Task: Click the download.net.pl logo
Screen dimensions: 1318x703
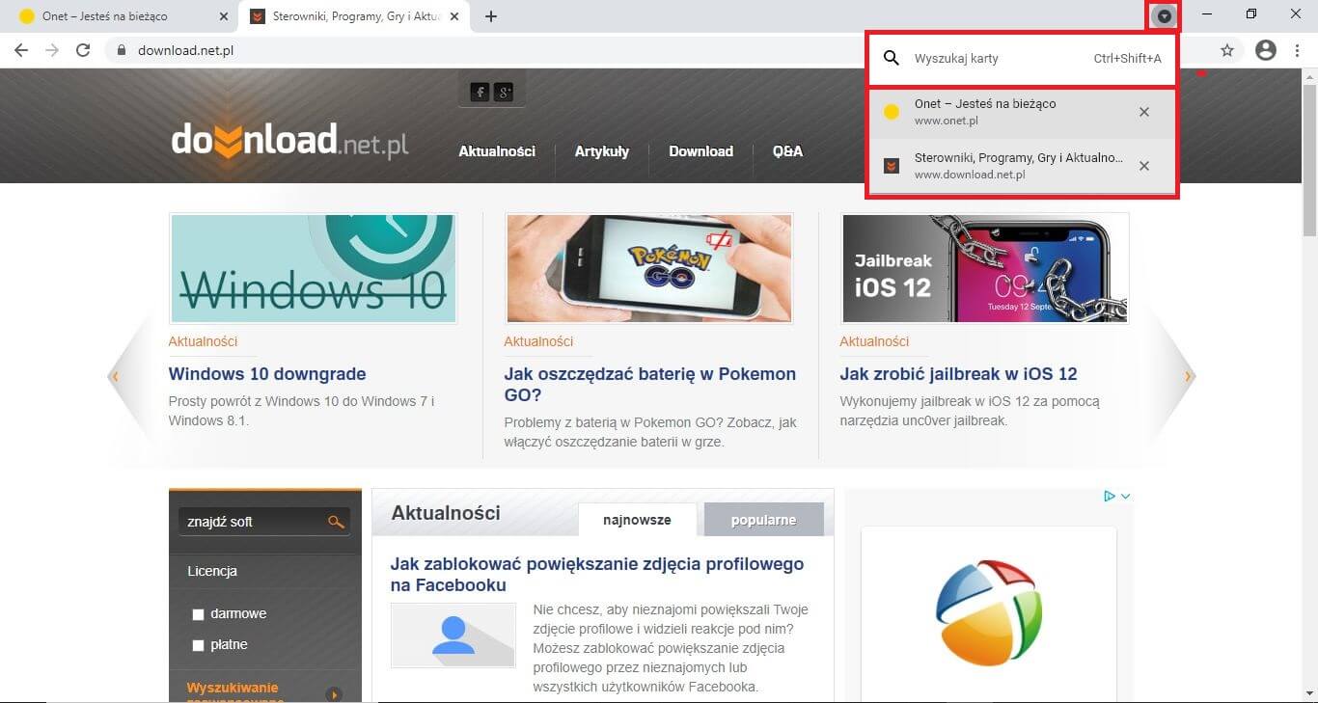Action: point(290,141)
